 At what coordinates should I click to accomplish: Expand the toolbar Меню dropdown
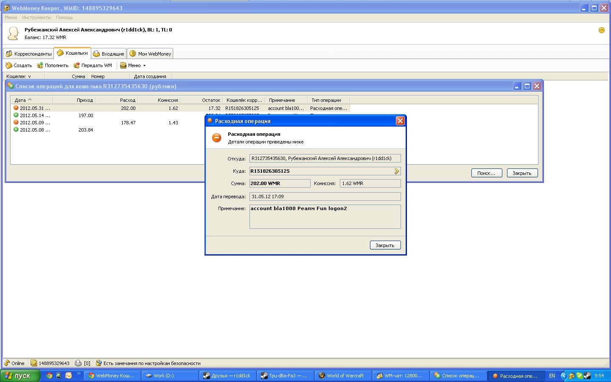[x=133, y=65]
